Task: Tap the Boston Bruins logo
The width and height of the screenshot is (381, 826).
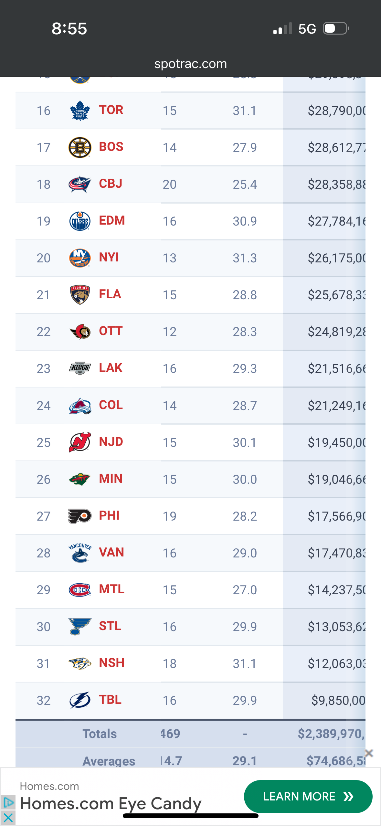Action: tap(80, 147)
